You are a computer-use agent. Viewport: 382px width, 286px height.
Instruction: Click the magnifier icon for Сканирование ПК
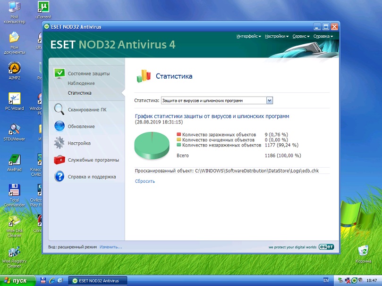pos(59,109)
